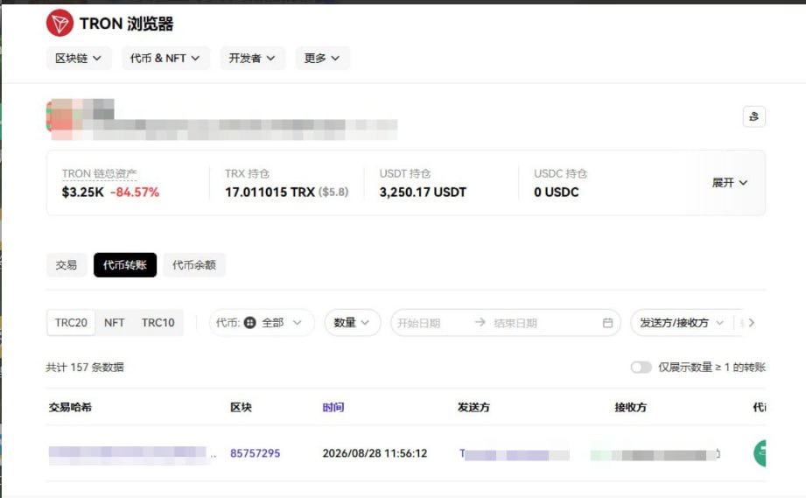Click the calendar icon in date range
This screenshot has height=498, width=806.
point(607,323)
